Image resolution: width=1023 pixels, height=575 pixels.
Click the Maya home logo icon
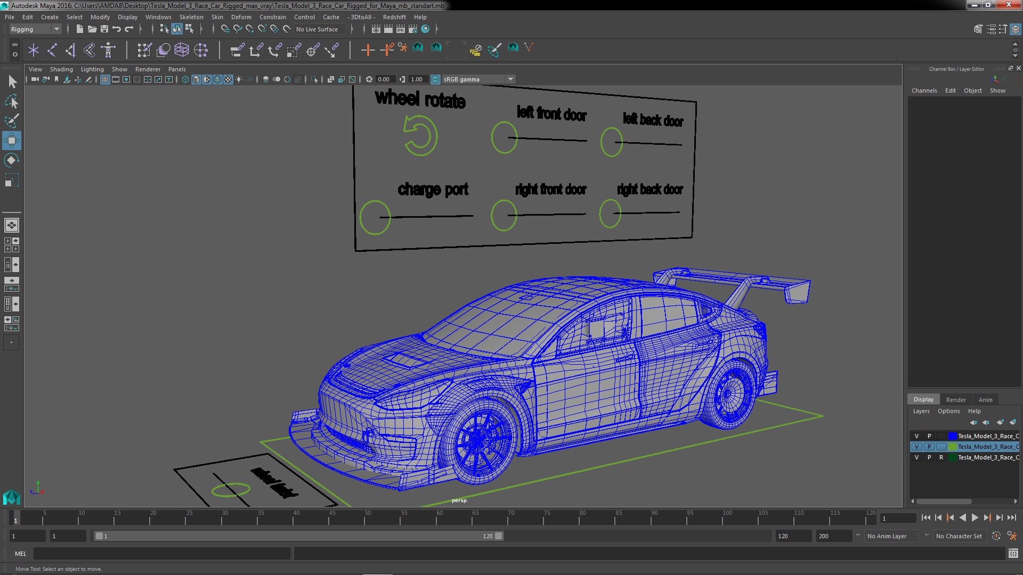click(11, 497)
